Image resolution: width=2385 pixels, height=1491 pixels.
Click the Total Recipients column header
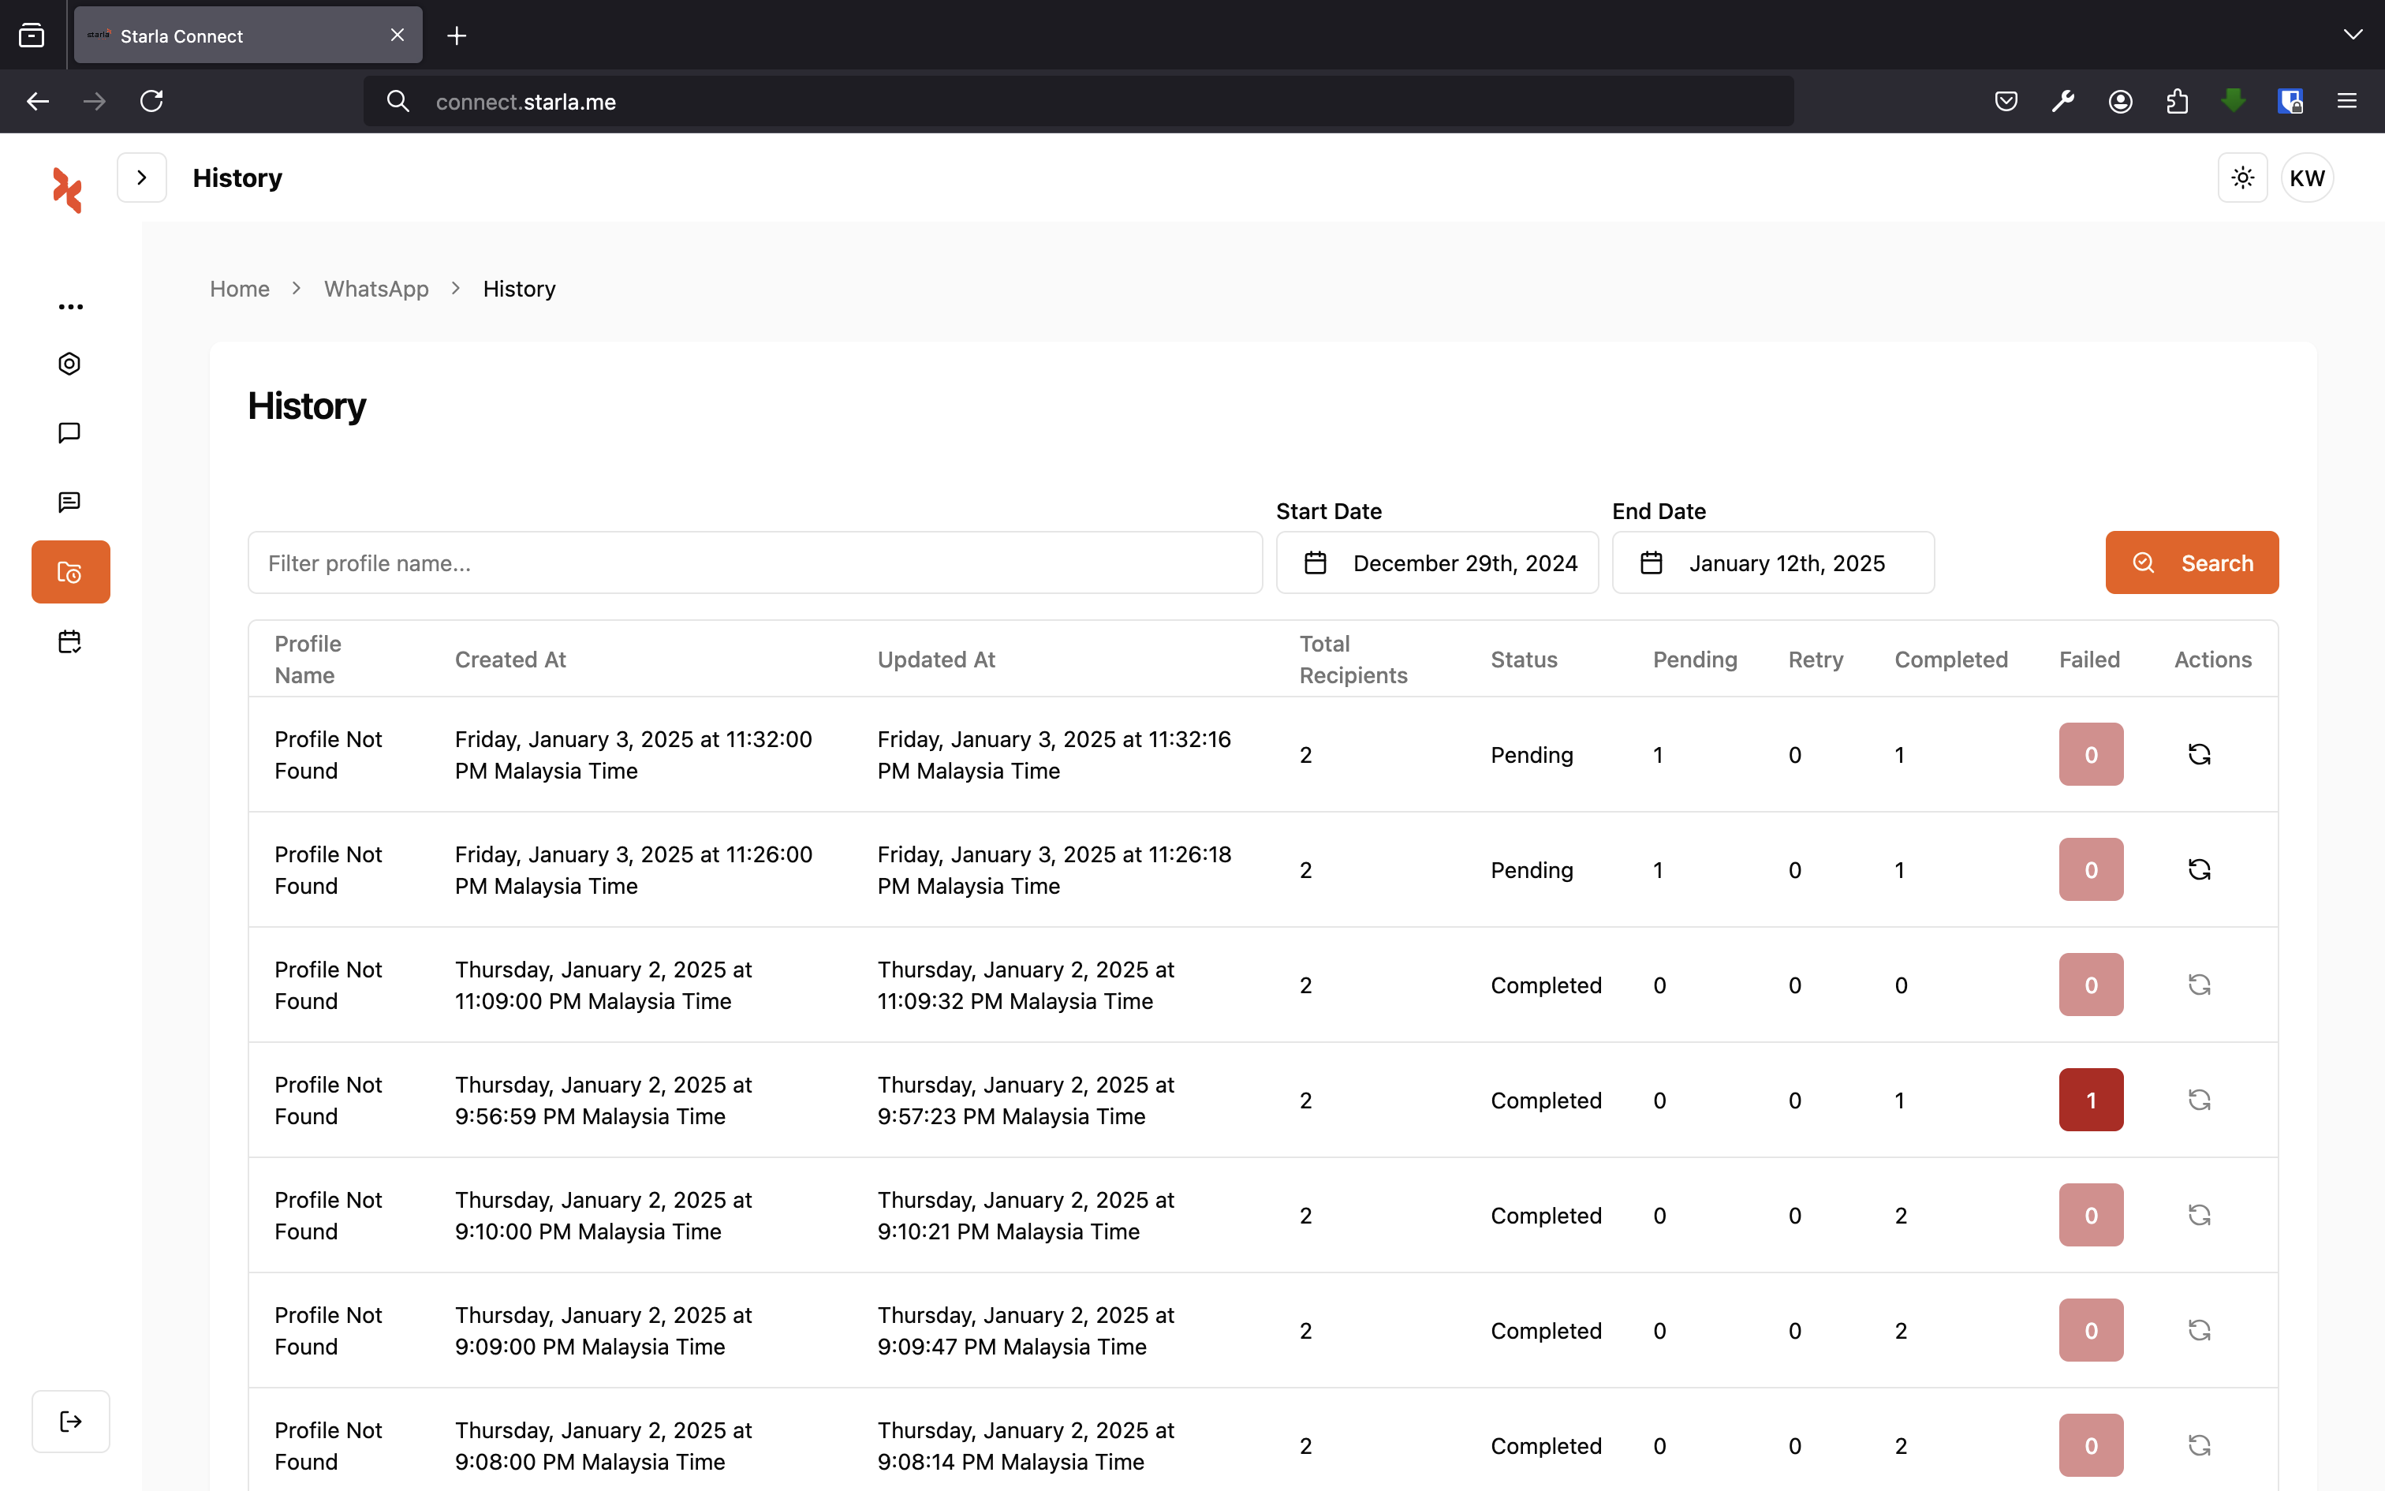(1353, 660)
